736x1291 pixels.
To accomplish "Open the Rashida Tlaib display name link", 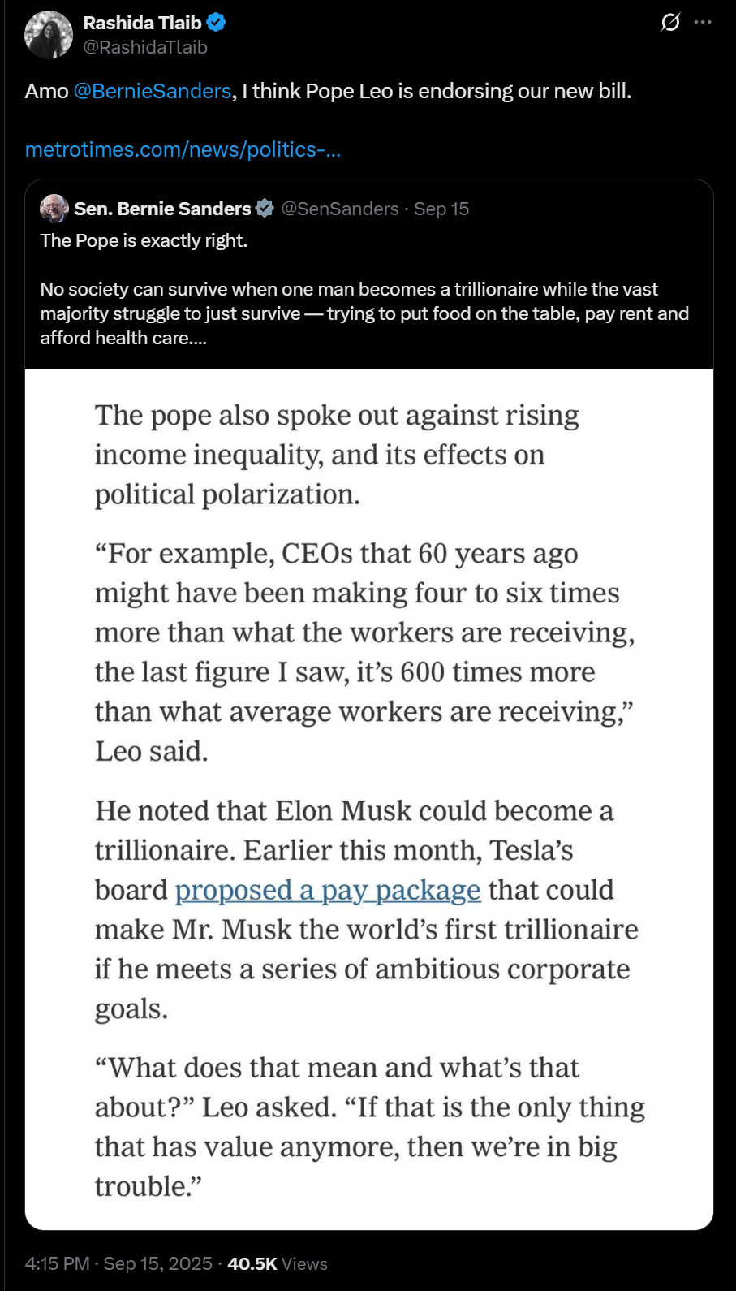I will point(142,23).
